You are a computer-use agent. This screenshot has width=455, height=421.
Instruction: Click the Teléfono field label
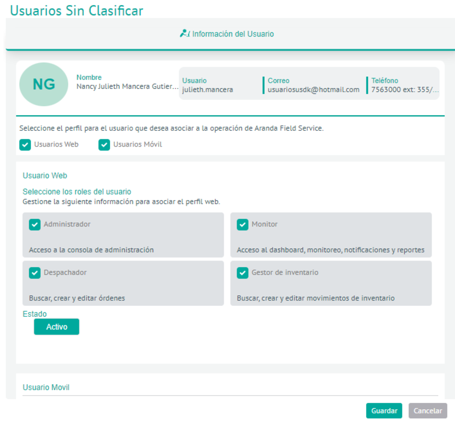pos(385,81)
